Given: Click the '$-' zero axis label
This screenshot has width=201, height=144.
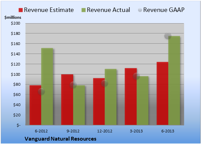Looking at the screenshot, I should (18, 125).
